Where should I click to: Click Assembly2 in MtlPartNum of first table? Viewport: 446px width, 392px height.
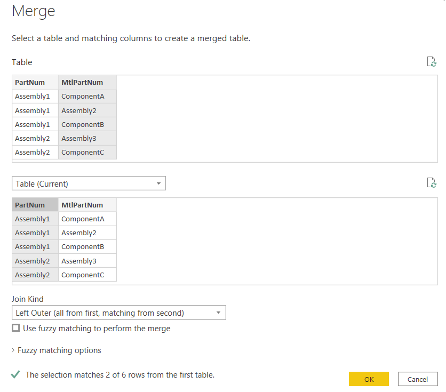pos(87,110)
